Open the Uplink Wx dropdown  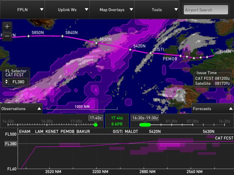(67, 10)
